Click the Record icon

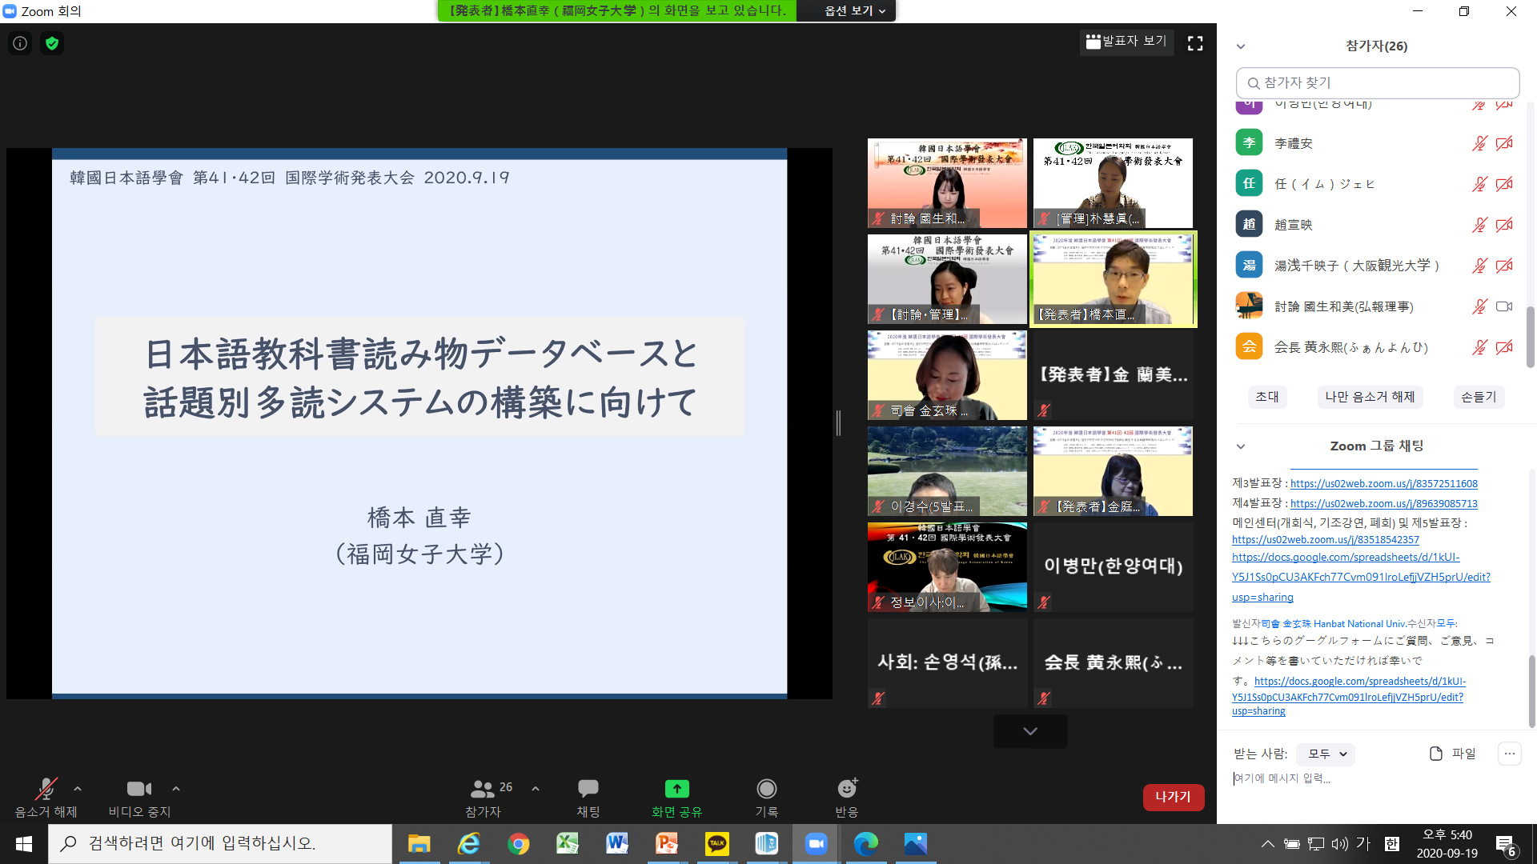[766, 790]
